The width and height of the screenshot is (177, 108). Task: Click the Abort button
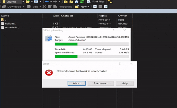[77, 83]
